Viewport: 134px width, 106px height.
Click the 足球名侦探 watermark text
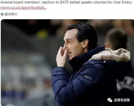point(122,100)
